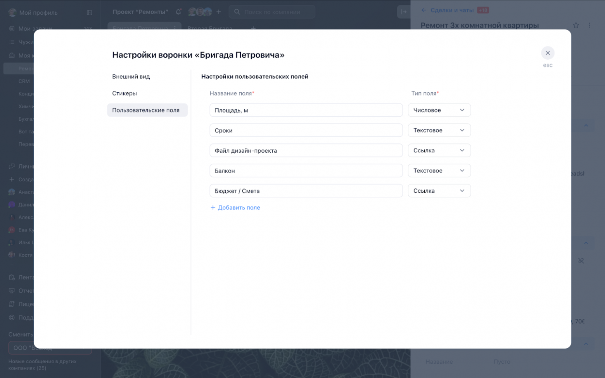Viewport: 605px width, 378px height.
Task: Open the Лента section icon in sidebar
Action: 11,277
